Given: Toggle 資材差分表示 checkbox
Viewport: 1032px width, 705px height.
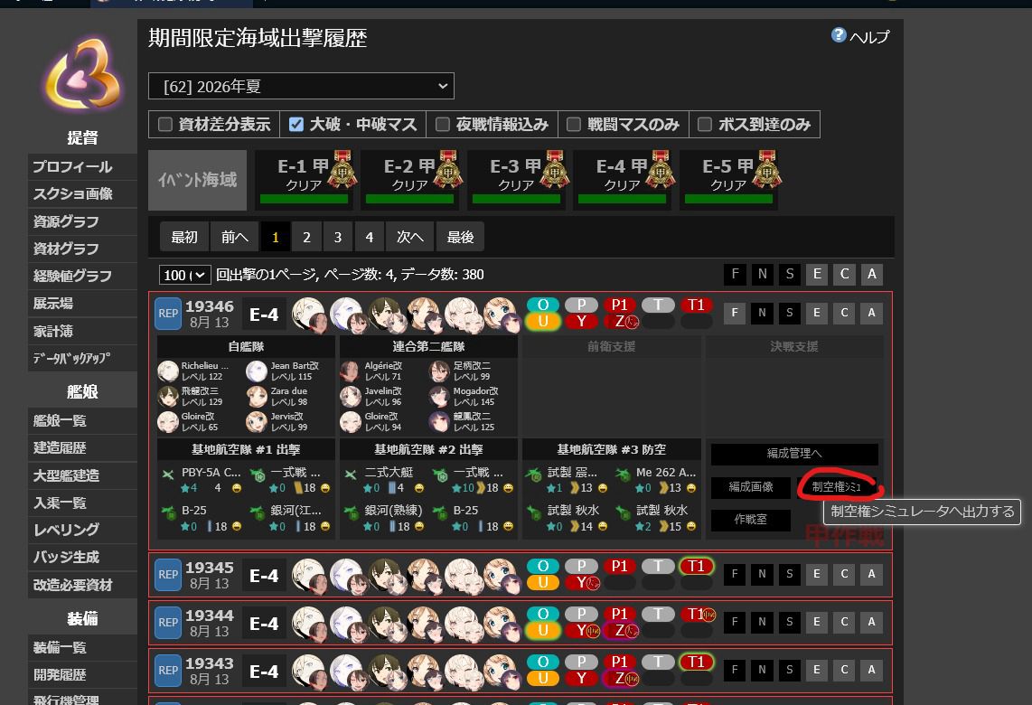Looking at the screenshot, I should point(165,125).
